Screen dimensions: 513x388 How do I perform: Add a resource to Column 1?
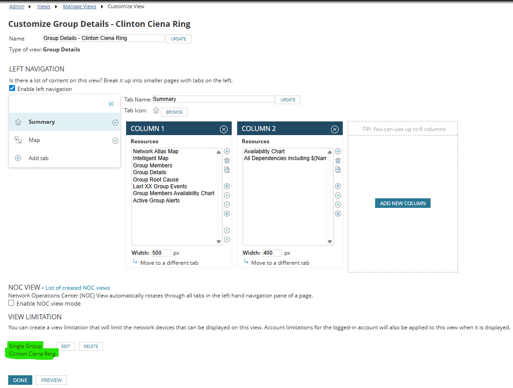[227, 151]
